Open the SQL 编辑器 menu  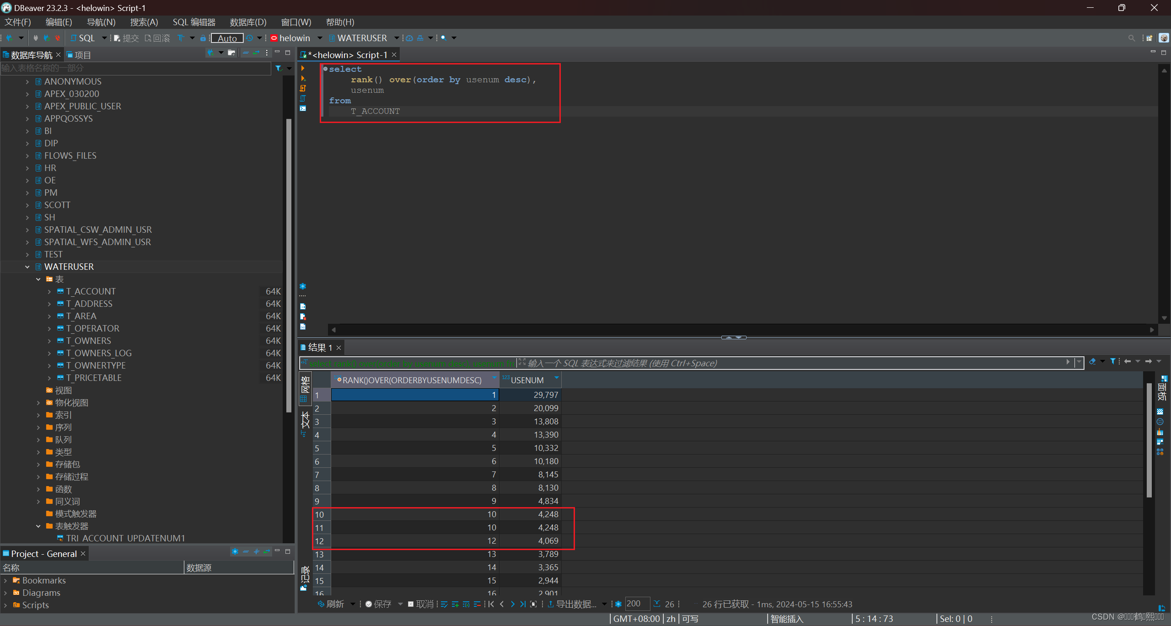coord(193,22)
